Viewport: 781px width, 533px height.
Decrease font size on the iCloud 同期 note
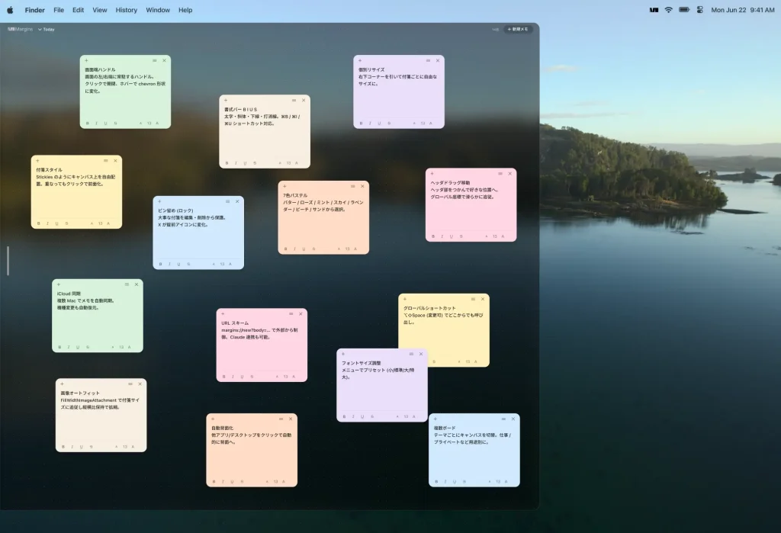[113, 347]
